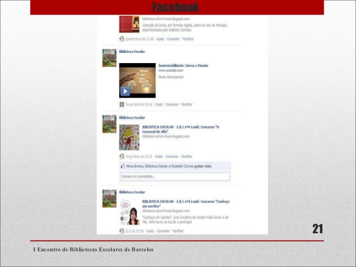Click profile picture on Carnaval do Alfa post
Screen dimensions: 356x267
(x=110, y=124)
